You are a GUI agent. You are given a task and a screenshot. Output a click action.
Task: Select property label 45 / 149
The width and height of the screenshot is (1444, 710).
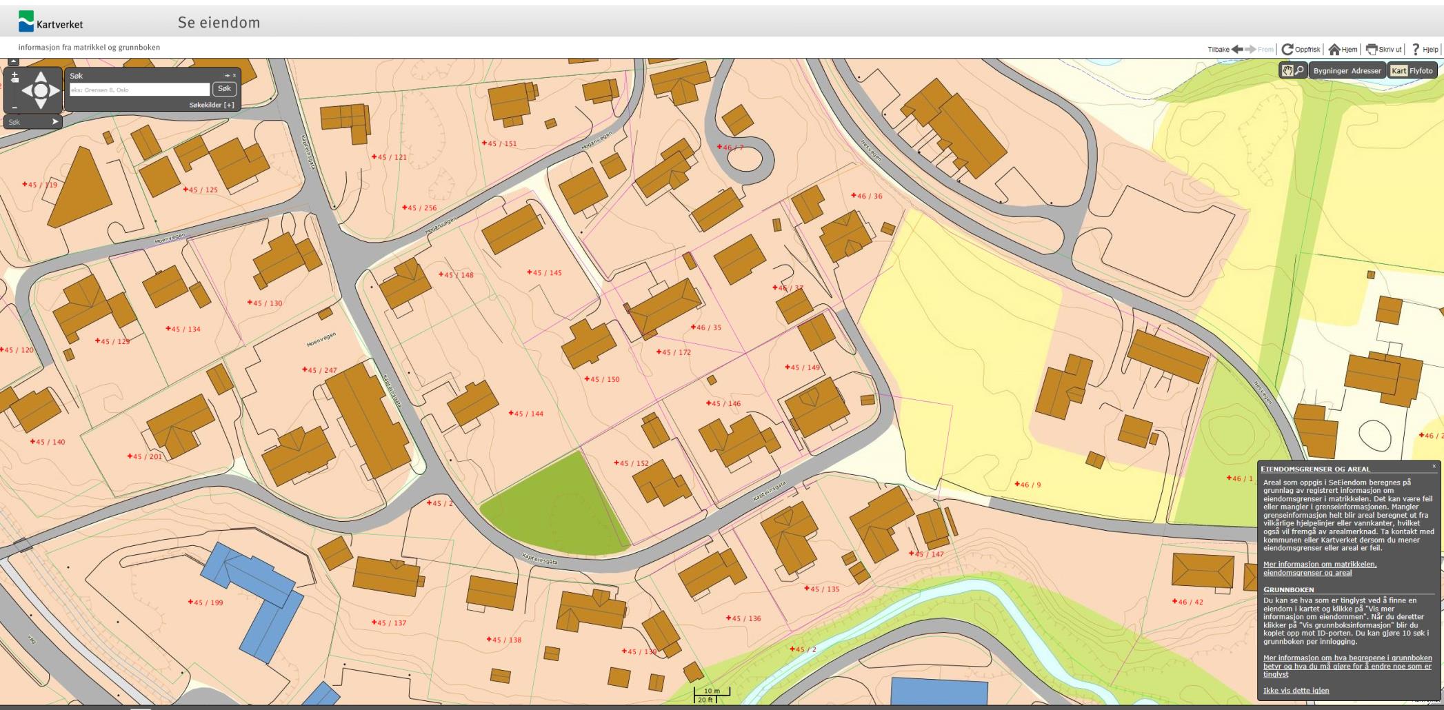[x=803, y=367]
